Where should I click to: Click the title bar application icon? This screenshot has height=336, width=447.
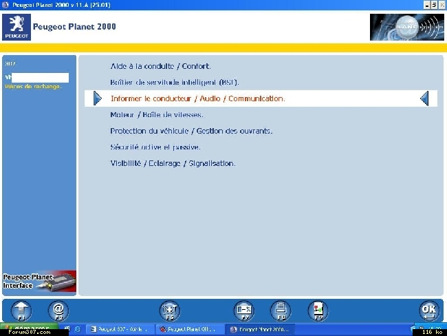(x=5, y=5)
